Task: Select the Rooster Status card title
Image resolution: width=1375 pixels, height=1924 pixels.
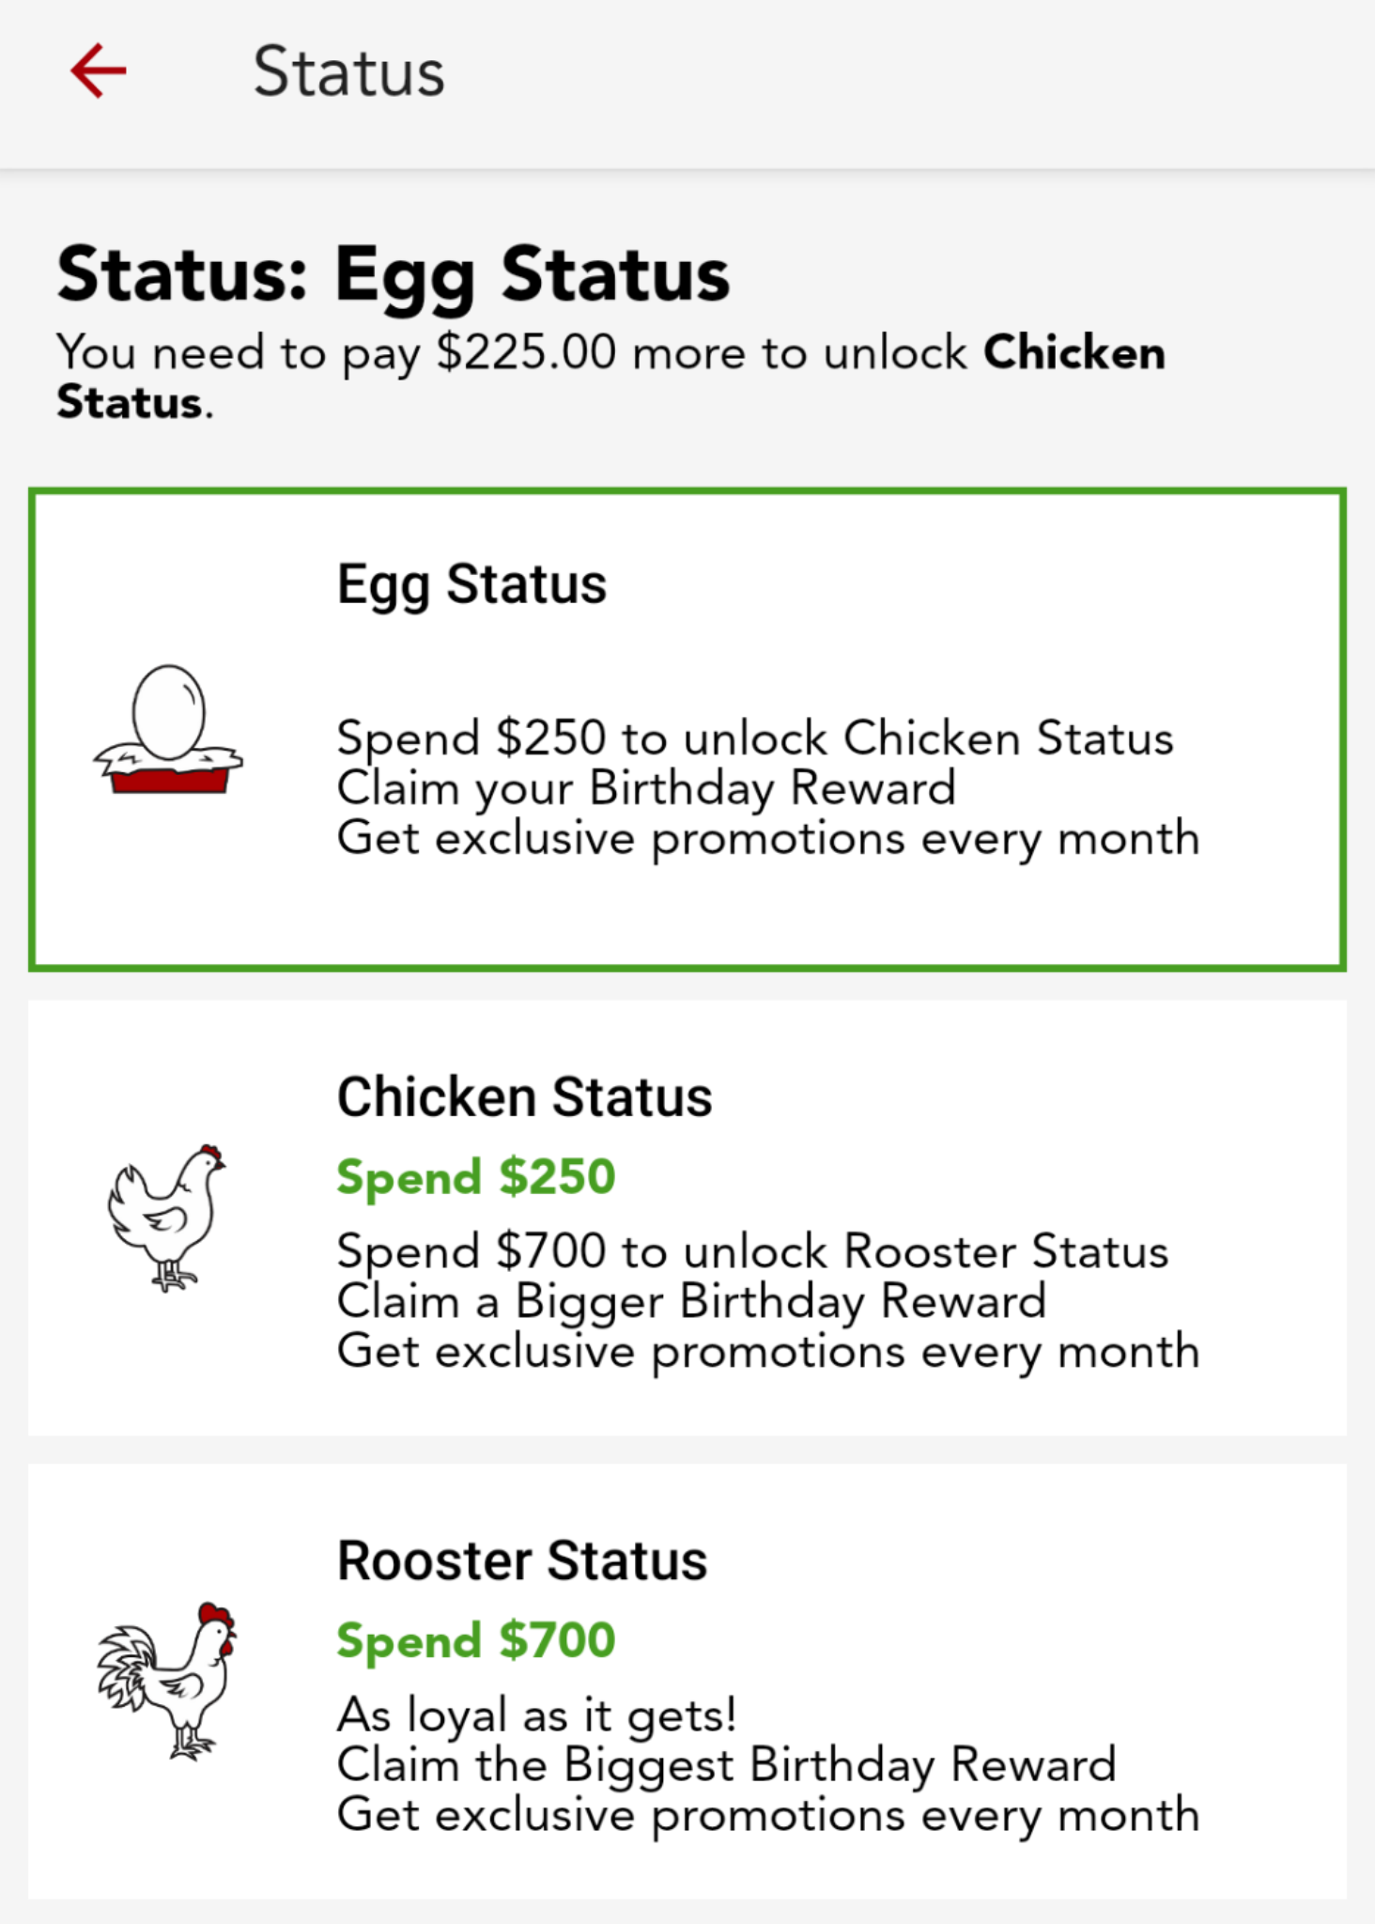Action: pyautogui.click(x=522, y=1561)
